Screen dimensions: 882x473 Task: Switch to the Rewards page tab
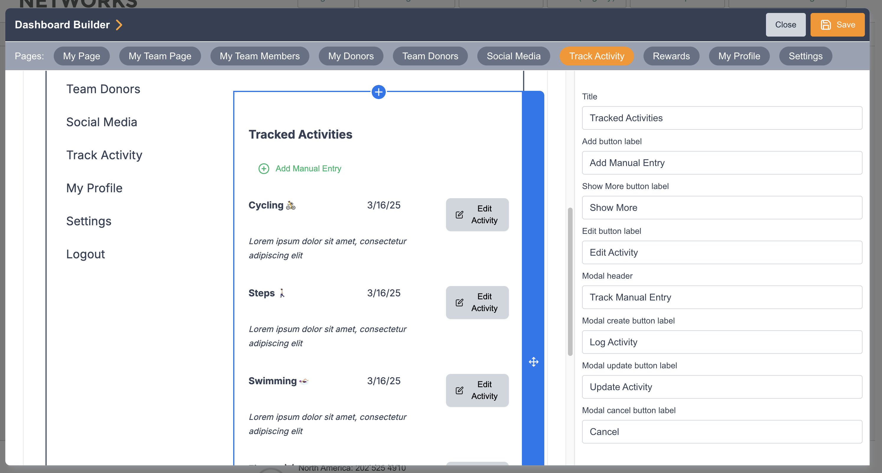tap(671, 56)
